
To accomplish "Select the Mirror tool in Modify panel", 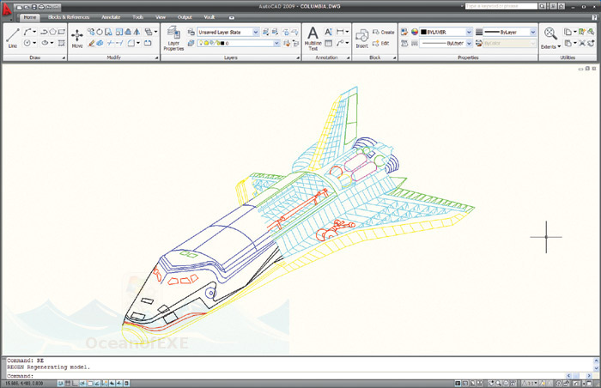I will click(x=137, y=33).
